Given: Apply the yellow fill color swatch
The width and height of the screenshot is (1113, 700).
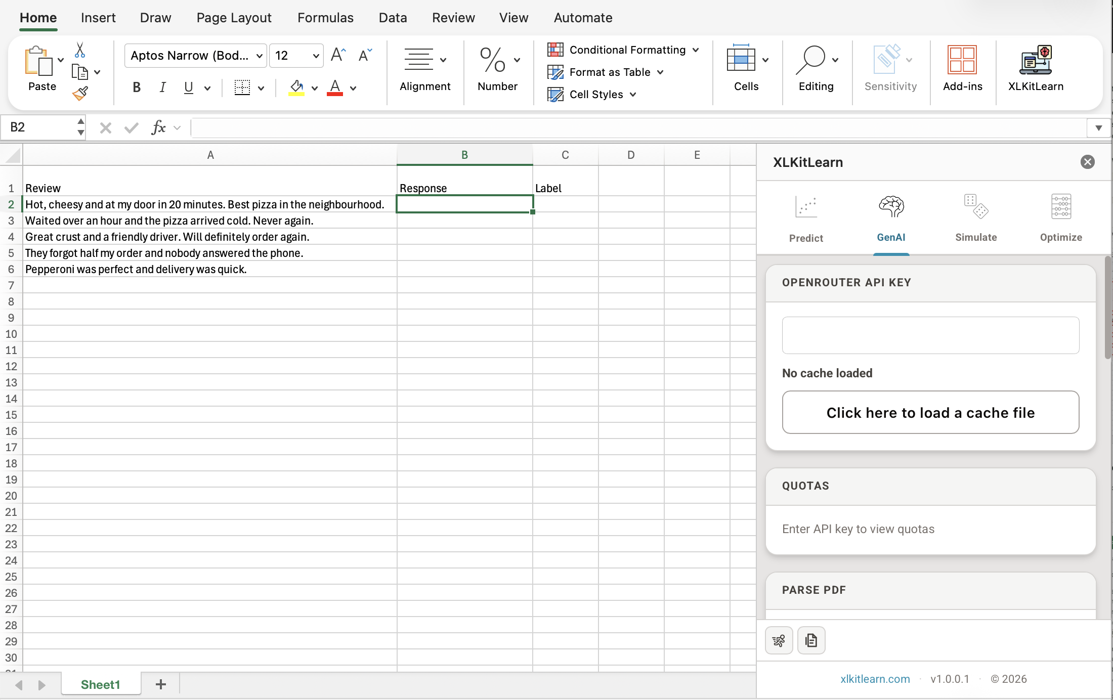Looking at the screenshot, I should pos(296,88).
